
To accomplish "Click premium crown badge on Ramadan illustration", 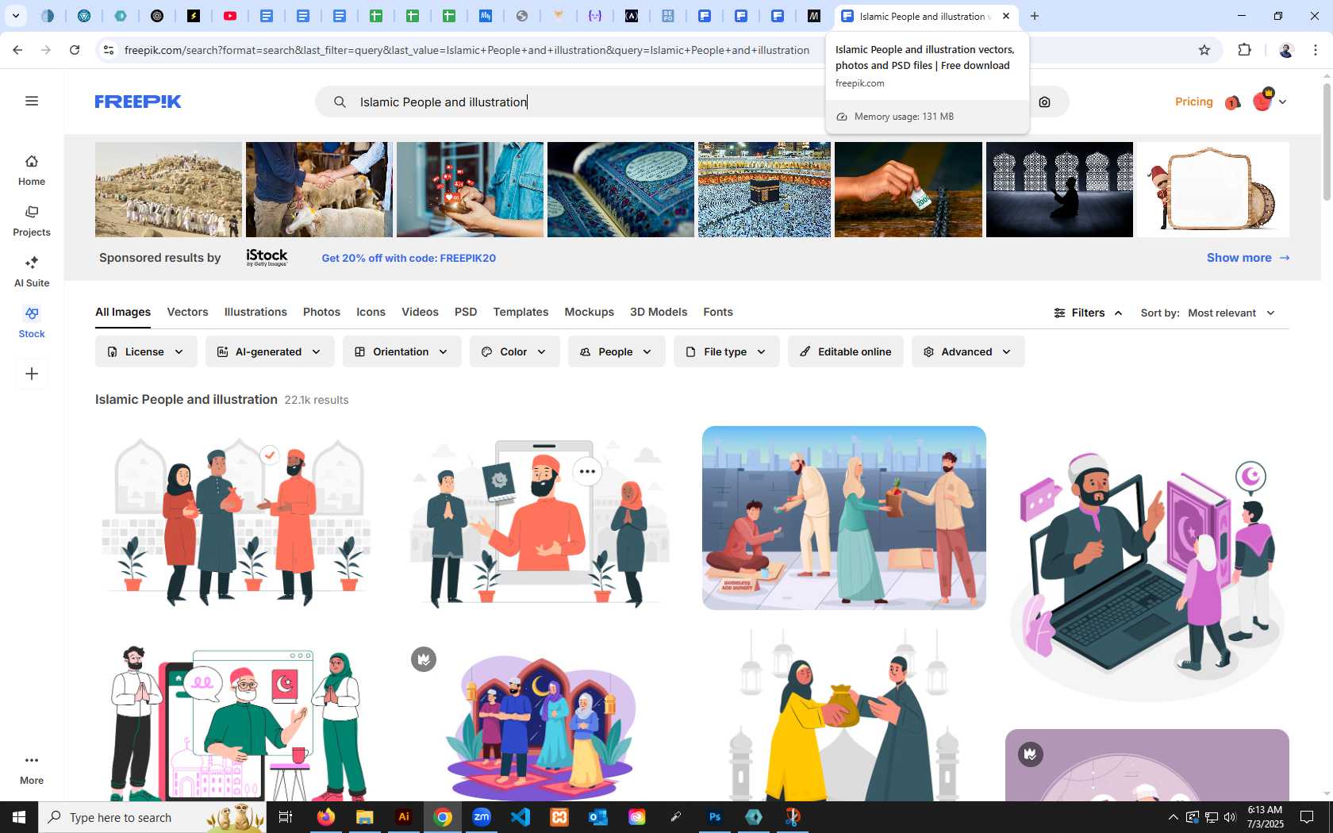I will [x=424, y=659].
